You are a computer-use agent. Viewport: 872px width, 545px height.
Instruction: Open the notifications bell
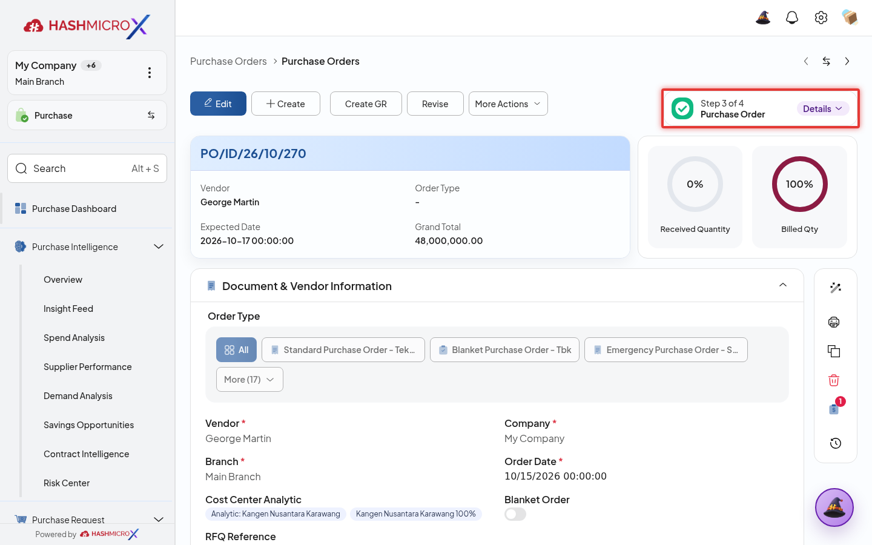point(792,18)
